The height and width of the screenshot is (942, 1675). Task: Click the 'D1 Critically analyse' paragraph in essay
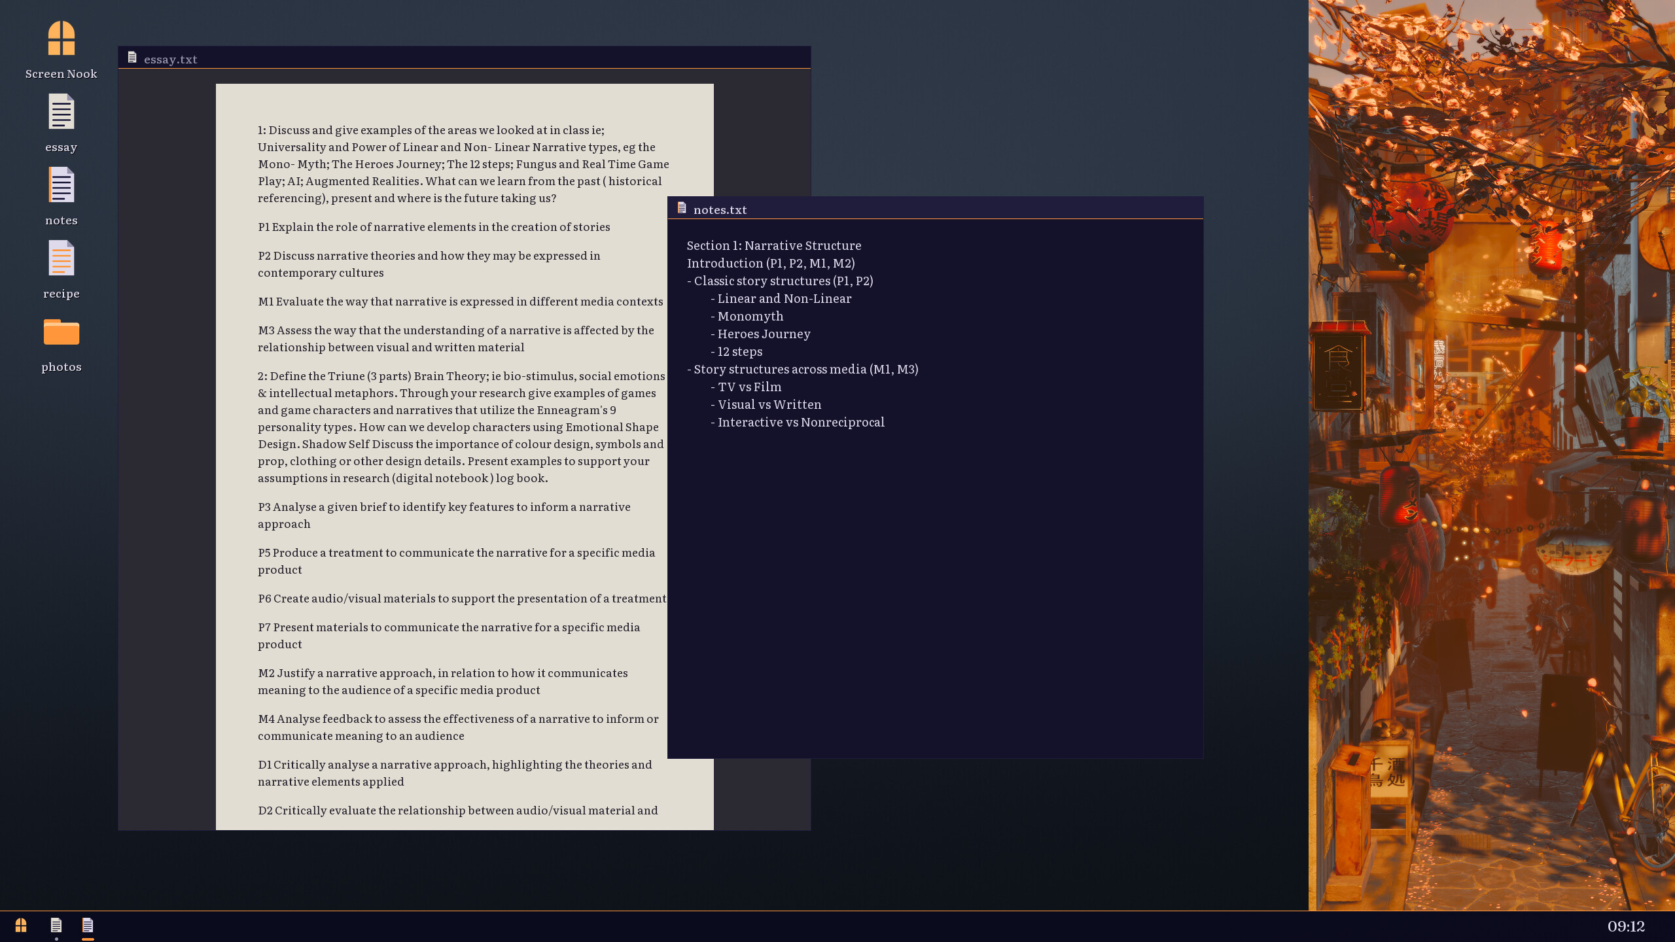coord(455,773)
